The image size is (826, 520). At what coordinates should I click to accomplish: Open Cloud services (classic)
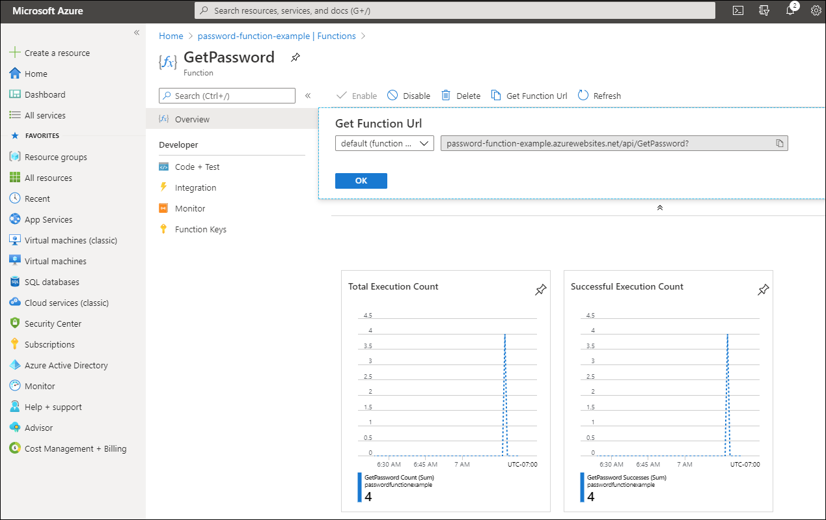[66, 303]
